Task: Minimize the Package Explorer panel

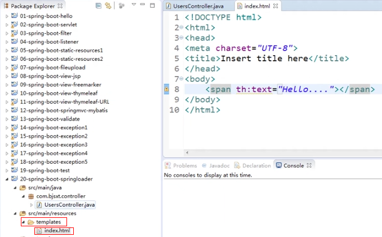Action: click(143, 5)
